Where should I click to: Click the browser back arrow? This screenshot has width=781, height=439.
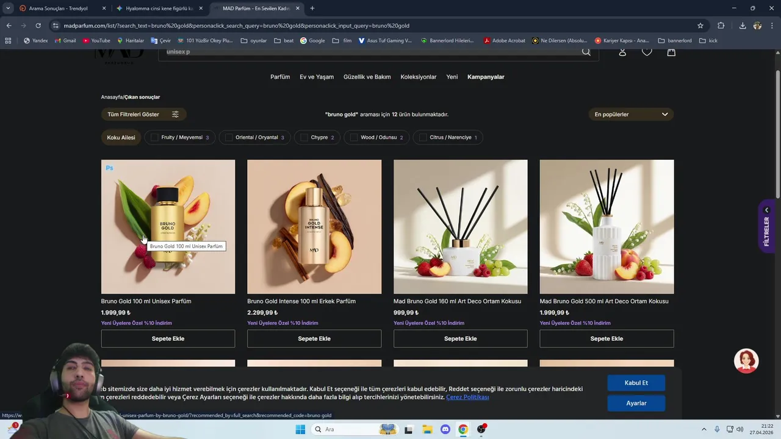click(9, 26)
